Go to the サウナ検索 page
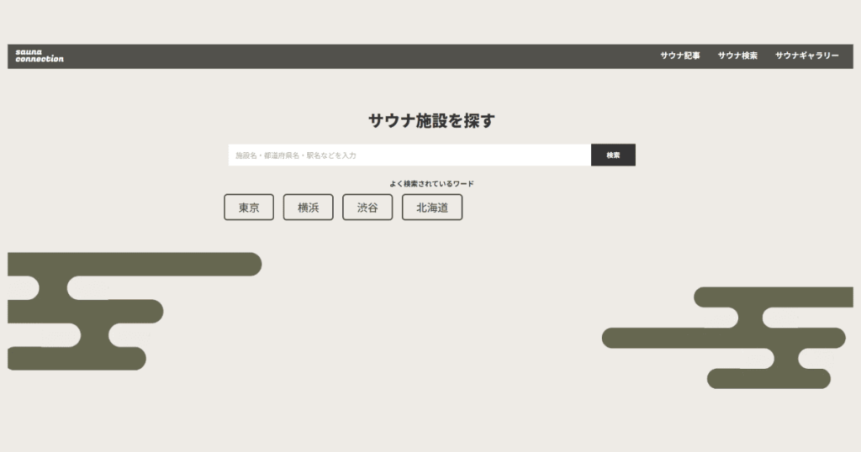The image size is (861, 452). tap(737, 56)
